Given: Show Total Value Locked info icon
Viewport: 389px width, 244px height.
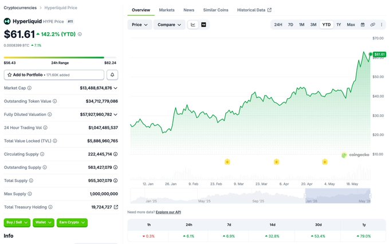Looking at the screenshot, I should (55, 141).
